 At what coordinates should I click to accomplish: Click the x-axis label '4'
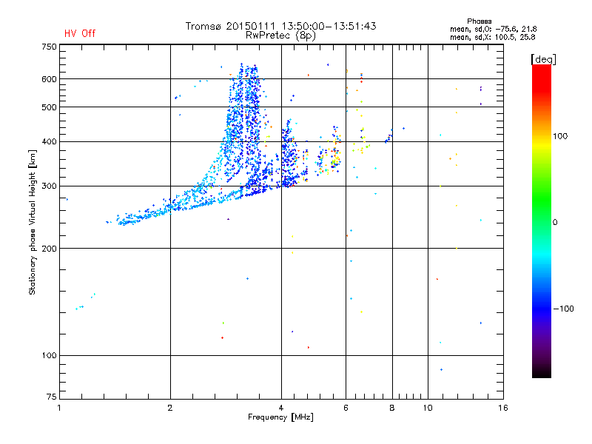coord(281,408)
